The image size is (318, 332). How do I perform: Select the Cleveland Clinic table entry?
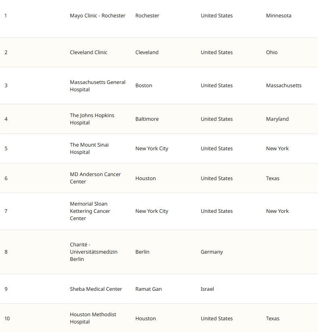(x=88, y=53)
